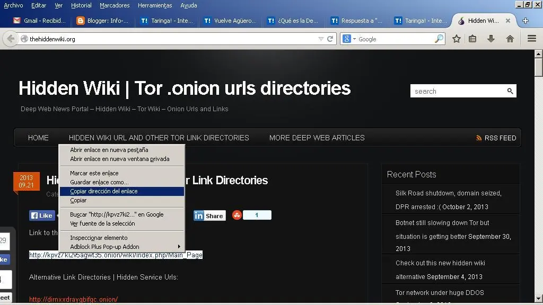Click the HOME navigation link
The height and width of the screenshot is (305, 543).
[38, 138]
